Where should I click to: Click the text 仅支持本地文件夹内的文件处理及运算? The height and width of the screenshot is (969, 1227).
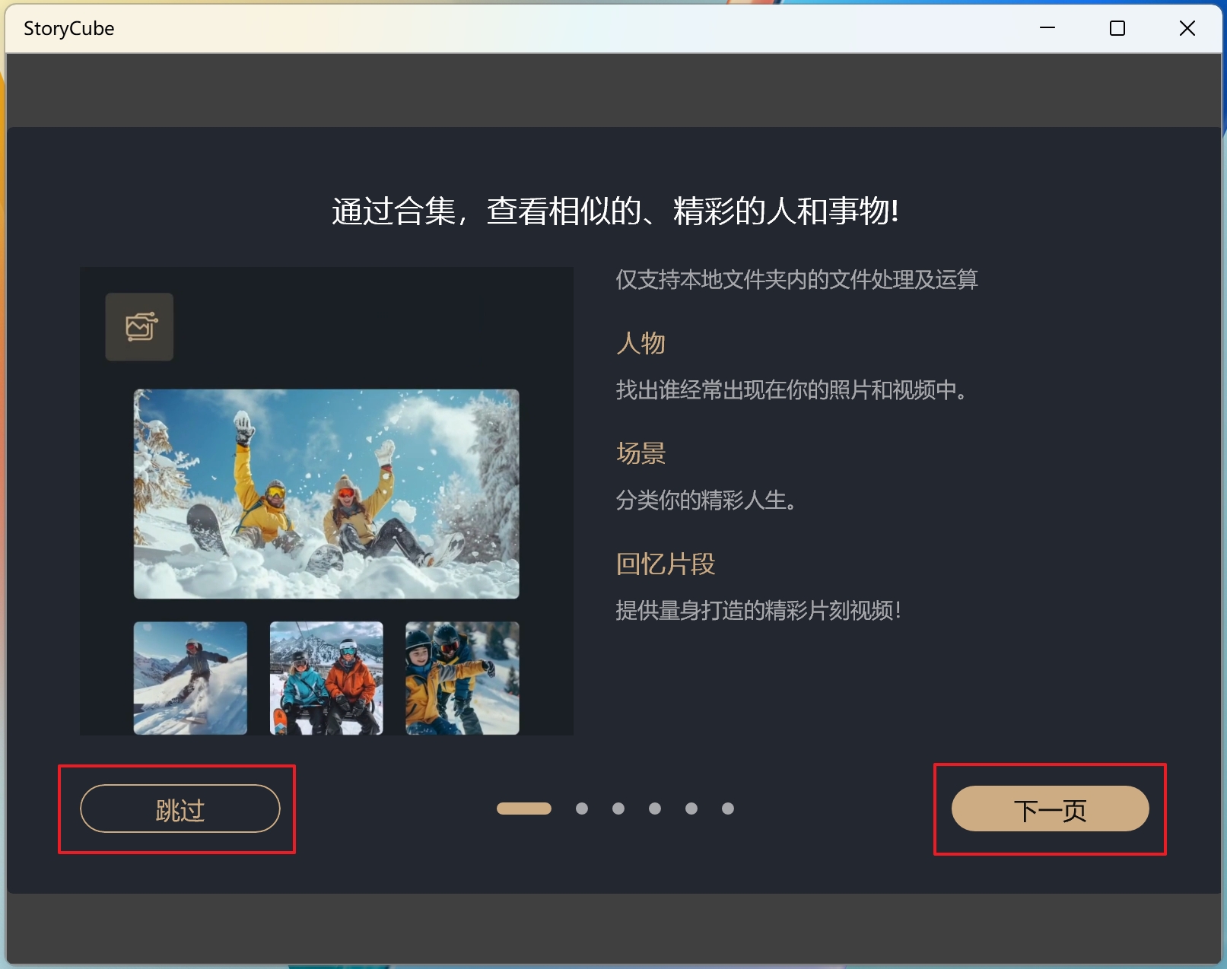796,279
